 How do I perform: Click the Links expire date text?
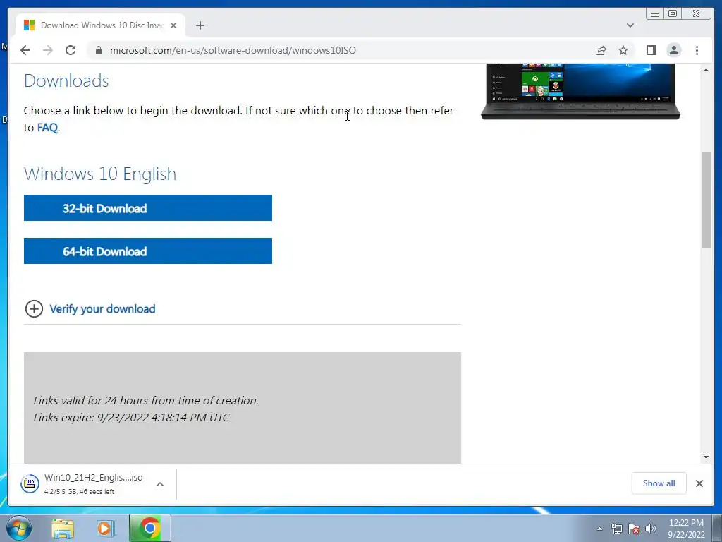click(131, 418)
